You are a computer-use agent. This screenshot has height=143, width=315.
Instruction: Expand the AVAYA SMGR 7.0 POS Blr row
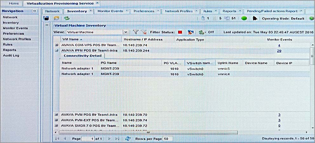point(57,126)
